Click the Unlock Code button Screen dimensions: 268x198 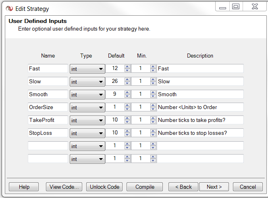coord(104,187)
